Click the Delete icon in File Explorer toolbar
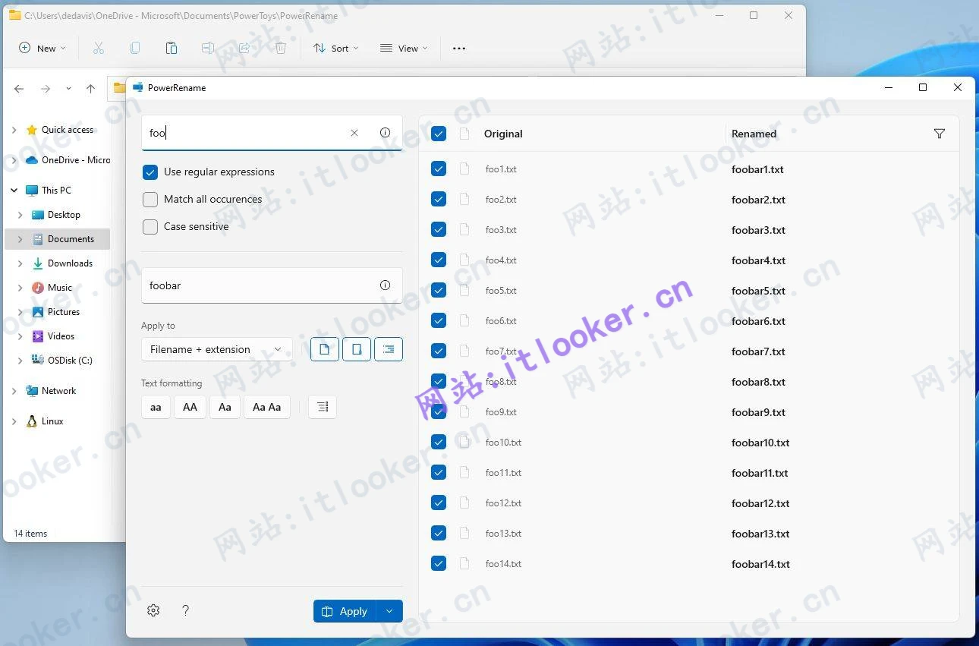Viewport: 979px width, 646px height. 281,48
